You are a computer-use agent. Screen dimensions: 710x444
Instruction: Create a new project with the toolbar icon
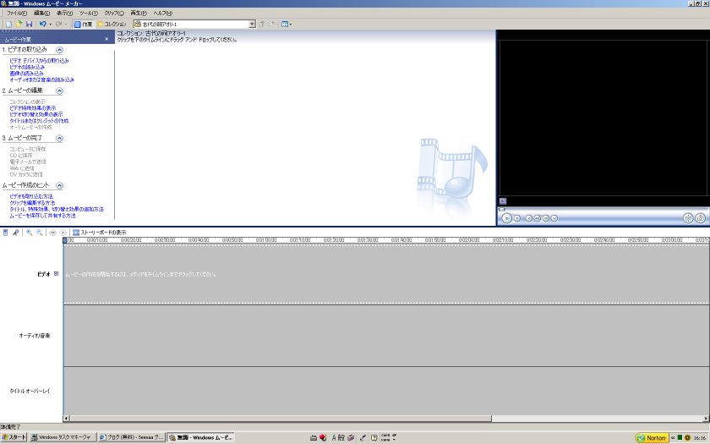coord(8,24)
